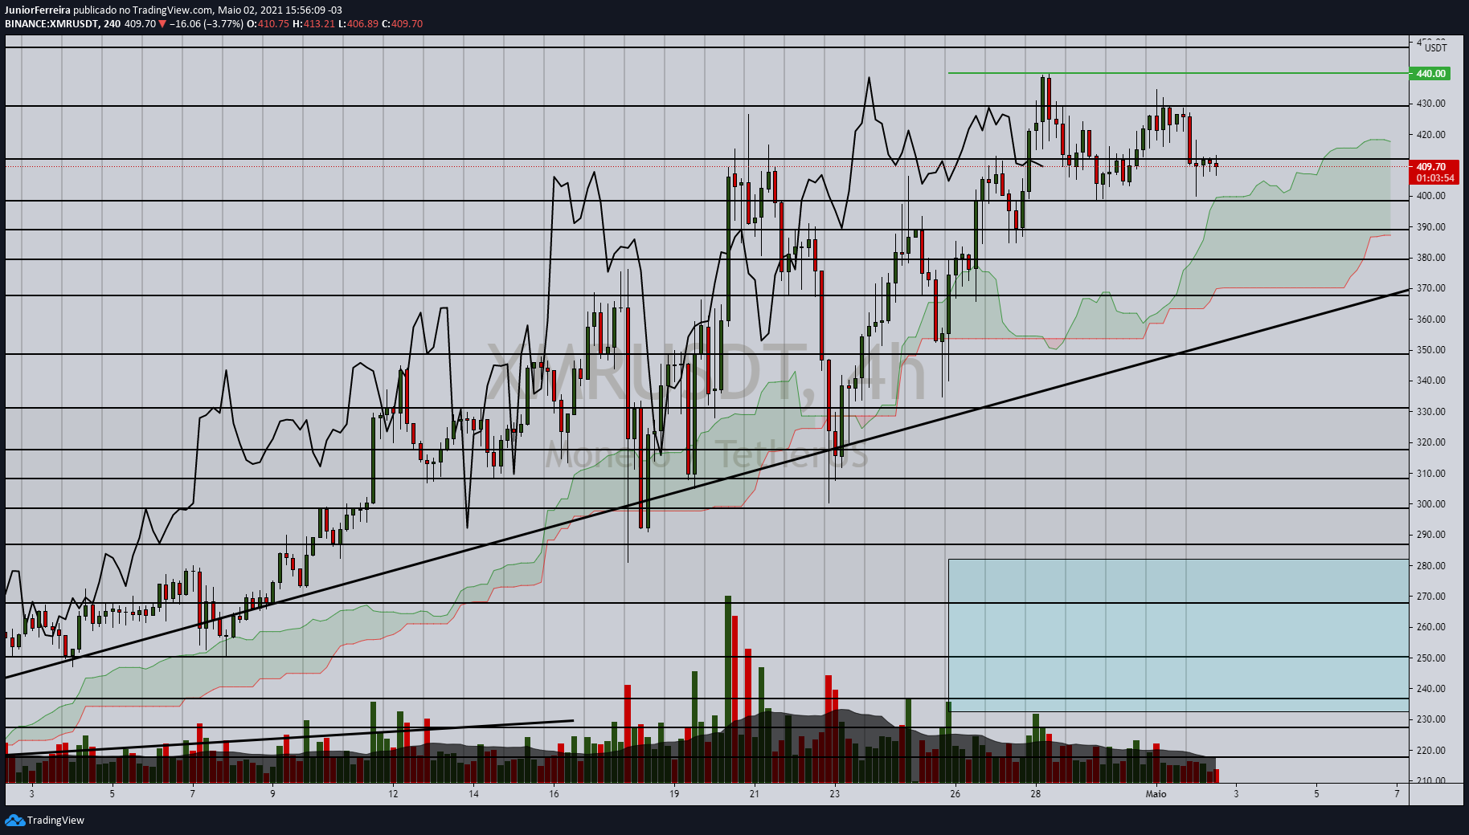1469x835 pixels.
Task: Select the light blue rectangle zone drawing
Action: click(1178, 635)
